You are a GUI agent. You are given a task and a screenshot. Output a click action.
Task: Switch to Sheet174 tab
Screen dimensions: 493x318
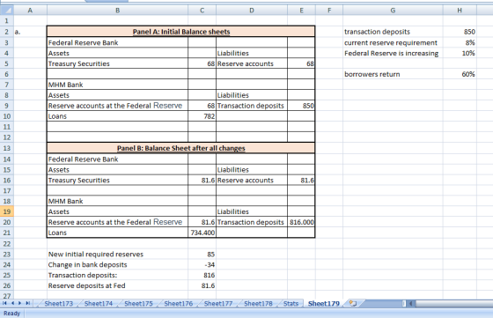point(99,304)
